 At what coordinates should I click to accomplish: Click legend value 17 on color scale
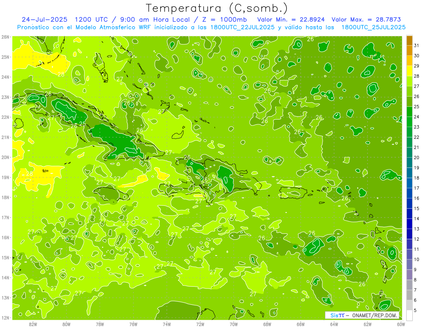[417, 188]
